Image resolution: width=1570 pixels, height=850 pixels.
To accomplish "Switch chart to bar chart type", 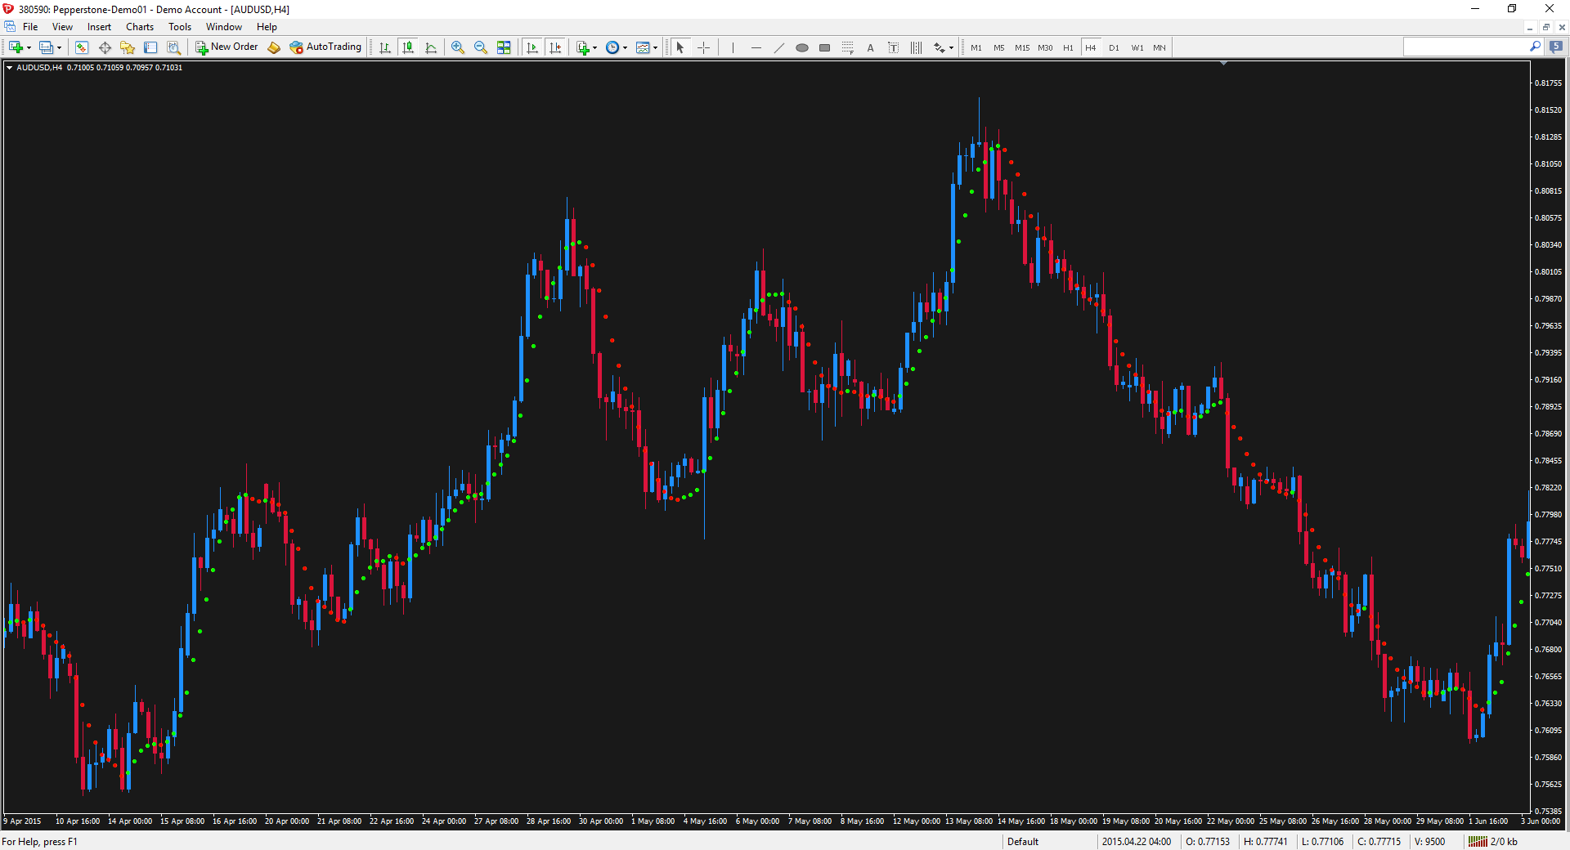I will [385, 47].
